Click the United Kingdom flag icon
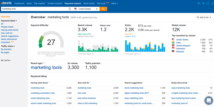Screen dimensions: 214x107 click(x=173, y=46)
